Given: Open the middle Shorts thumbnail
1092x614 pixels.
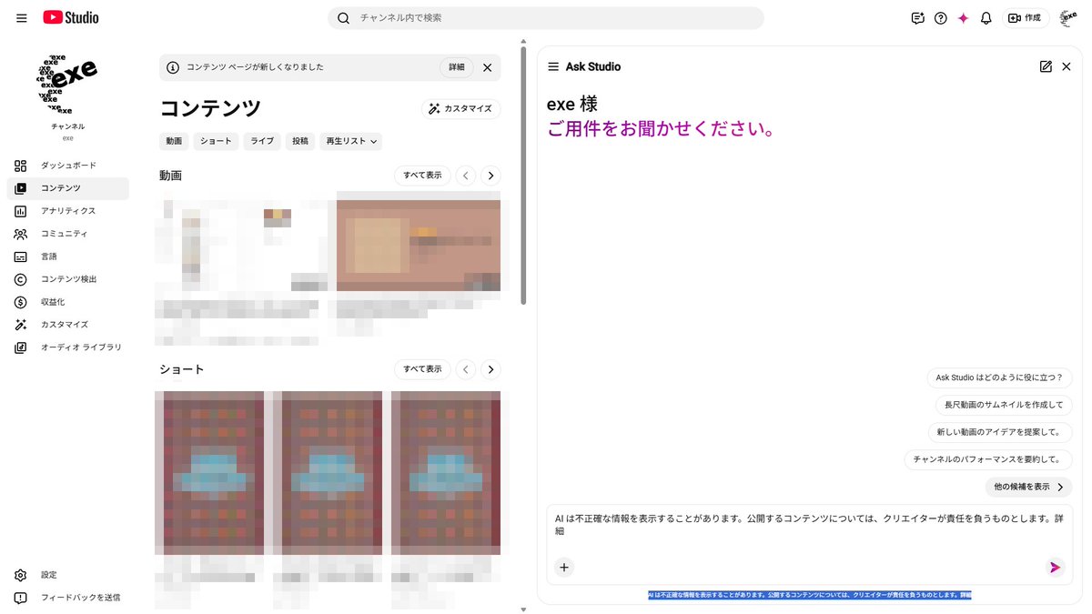Looking at the screenshot, I should [328, 473].
